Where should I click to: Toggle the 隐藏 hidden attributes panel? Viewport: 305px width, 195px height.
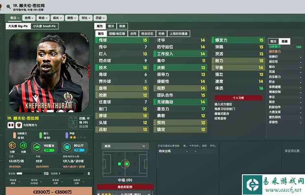tap(284, 41)
